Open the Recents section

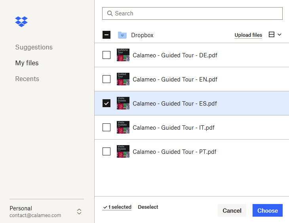pos(27,79)
